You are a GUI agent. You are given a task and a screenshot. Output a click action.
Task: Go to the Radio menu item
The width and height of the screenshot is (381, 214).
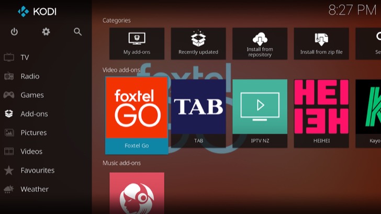coord(29,76)
